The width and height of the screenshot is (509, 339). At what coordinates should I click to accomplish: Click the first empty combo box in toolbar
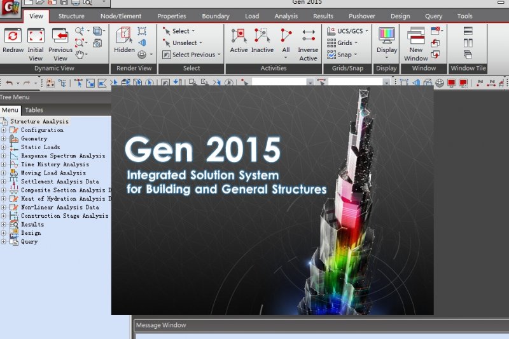pyautogui.click(x=279, y=82)
